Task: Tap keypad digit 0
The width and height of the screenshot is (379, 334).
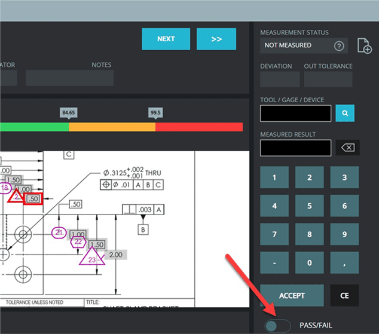Action: pos(310,263)
